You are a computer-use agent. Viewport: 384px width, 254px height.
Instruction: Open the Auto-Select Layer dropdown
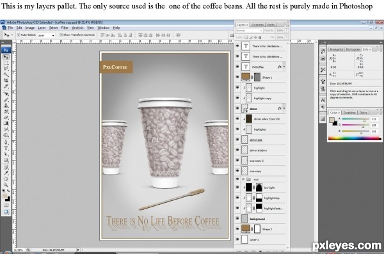click(46, 35)
